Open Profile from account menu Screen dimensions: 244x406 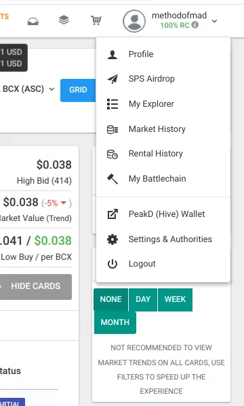coord(163,54)
